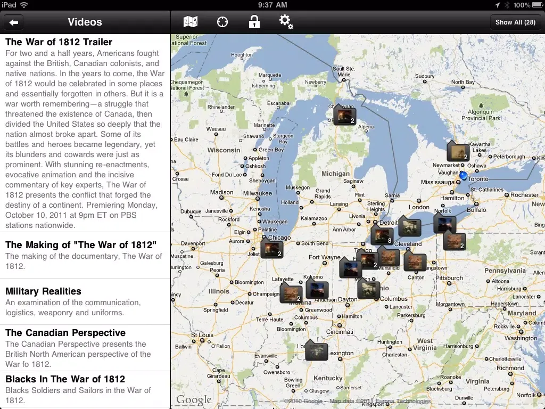Tap the Milwaukee city label
This screenshot has width=545, height=409.
tap(258, 193)
